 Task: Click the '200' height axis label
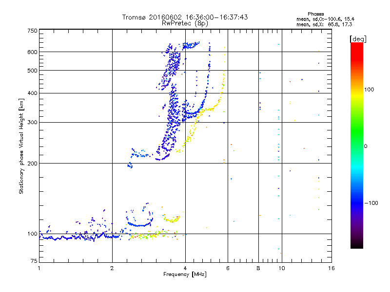pyautogui.click(x=32, y=164)
